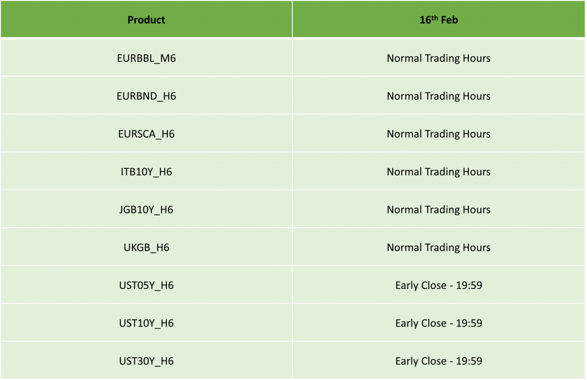The image size is (587, 380).
Task: Select the EURBND_H6 product cell
Action: (146, 96)
